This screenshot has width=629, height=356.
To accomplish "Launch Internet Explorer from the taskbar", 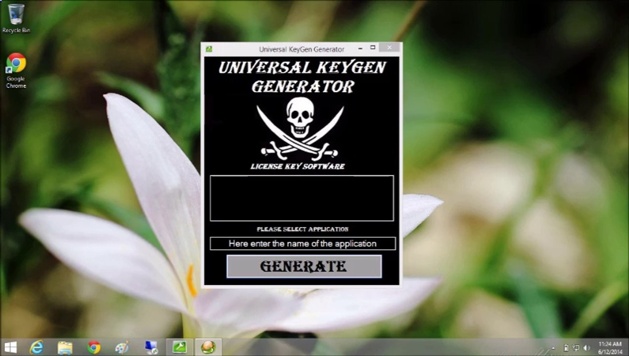I will pyautogui.click(x=37, y=348).
